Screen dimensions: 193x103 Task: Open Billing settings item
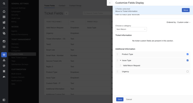(x=14, y=22)
